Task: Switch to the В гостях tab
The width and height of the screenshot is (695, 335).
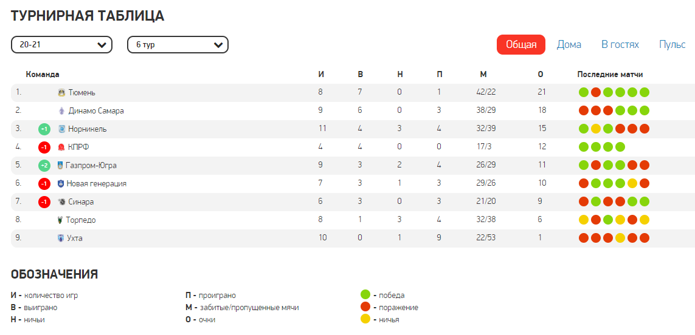Action: coord(620,44)
